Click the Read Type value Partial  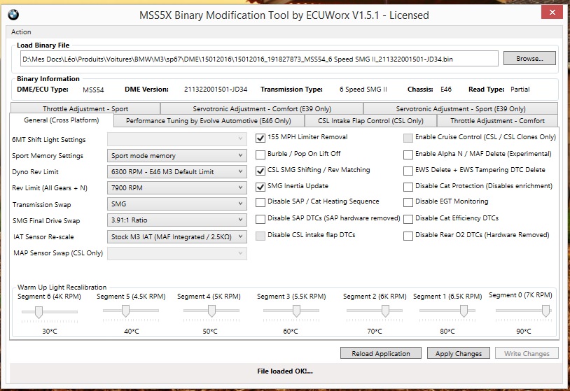click(520, 90)
